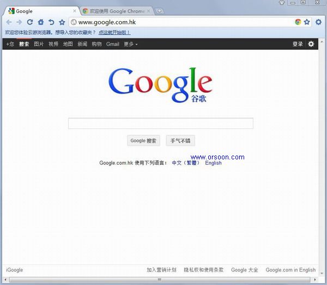Screen dimensions: 327x285
Task: Click 登录 to sign in
Action: 298,44
